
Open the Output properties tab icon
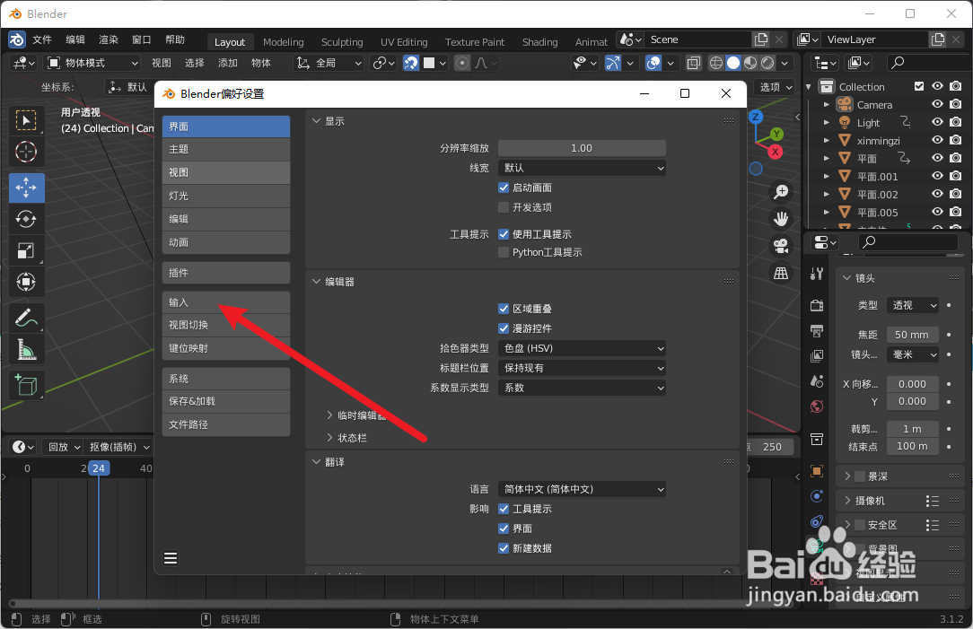pyautogui.click(x=817, y=330)
